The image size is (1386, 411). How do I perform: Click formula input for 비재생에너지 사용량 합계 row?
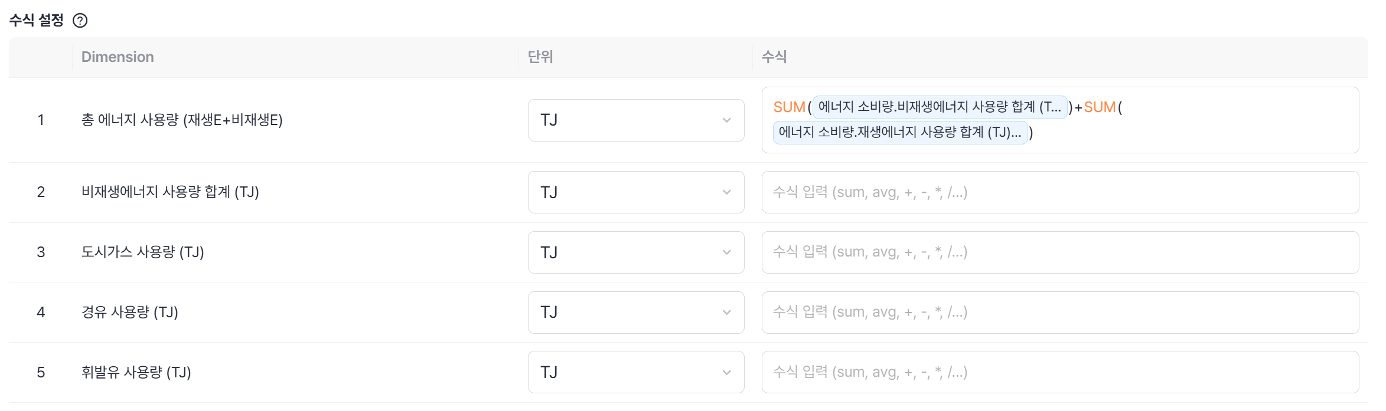pyautogui.click(x=1059, y=192)
